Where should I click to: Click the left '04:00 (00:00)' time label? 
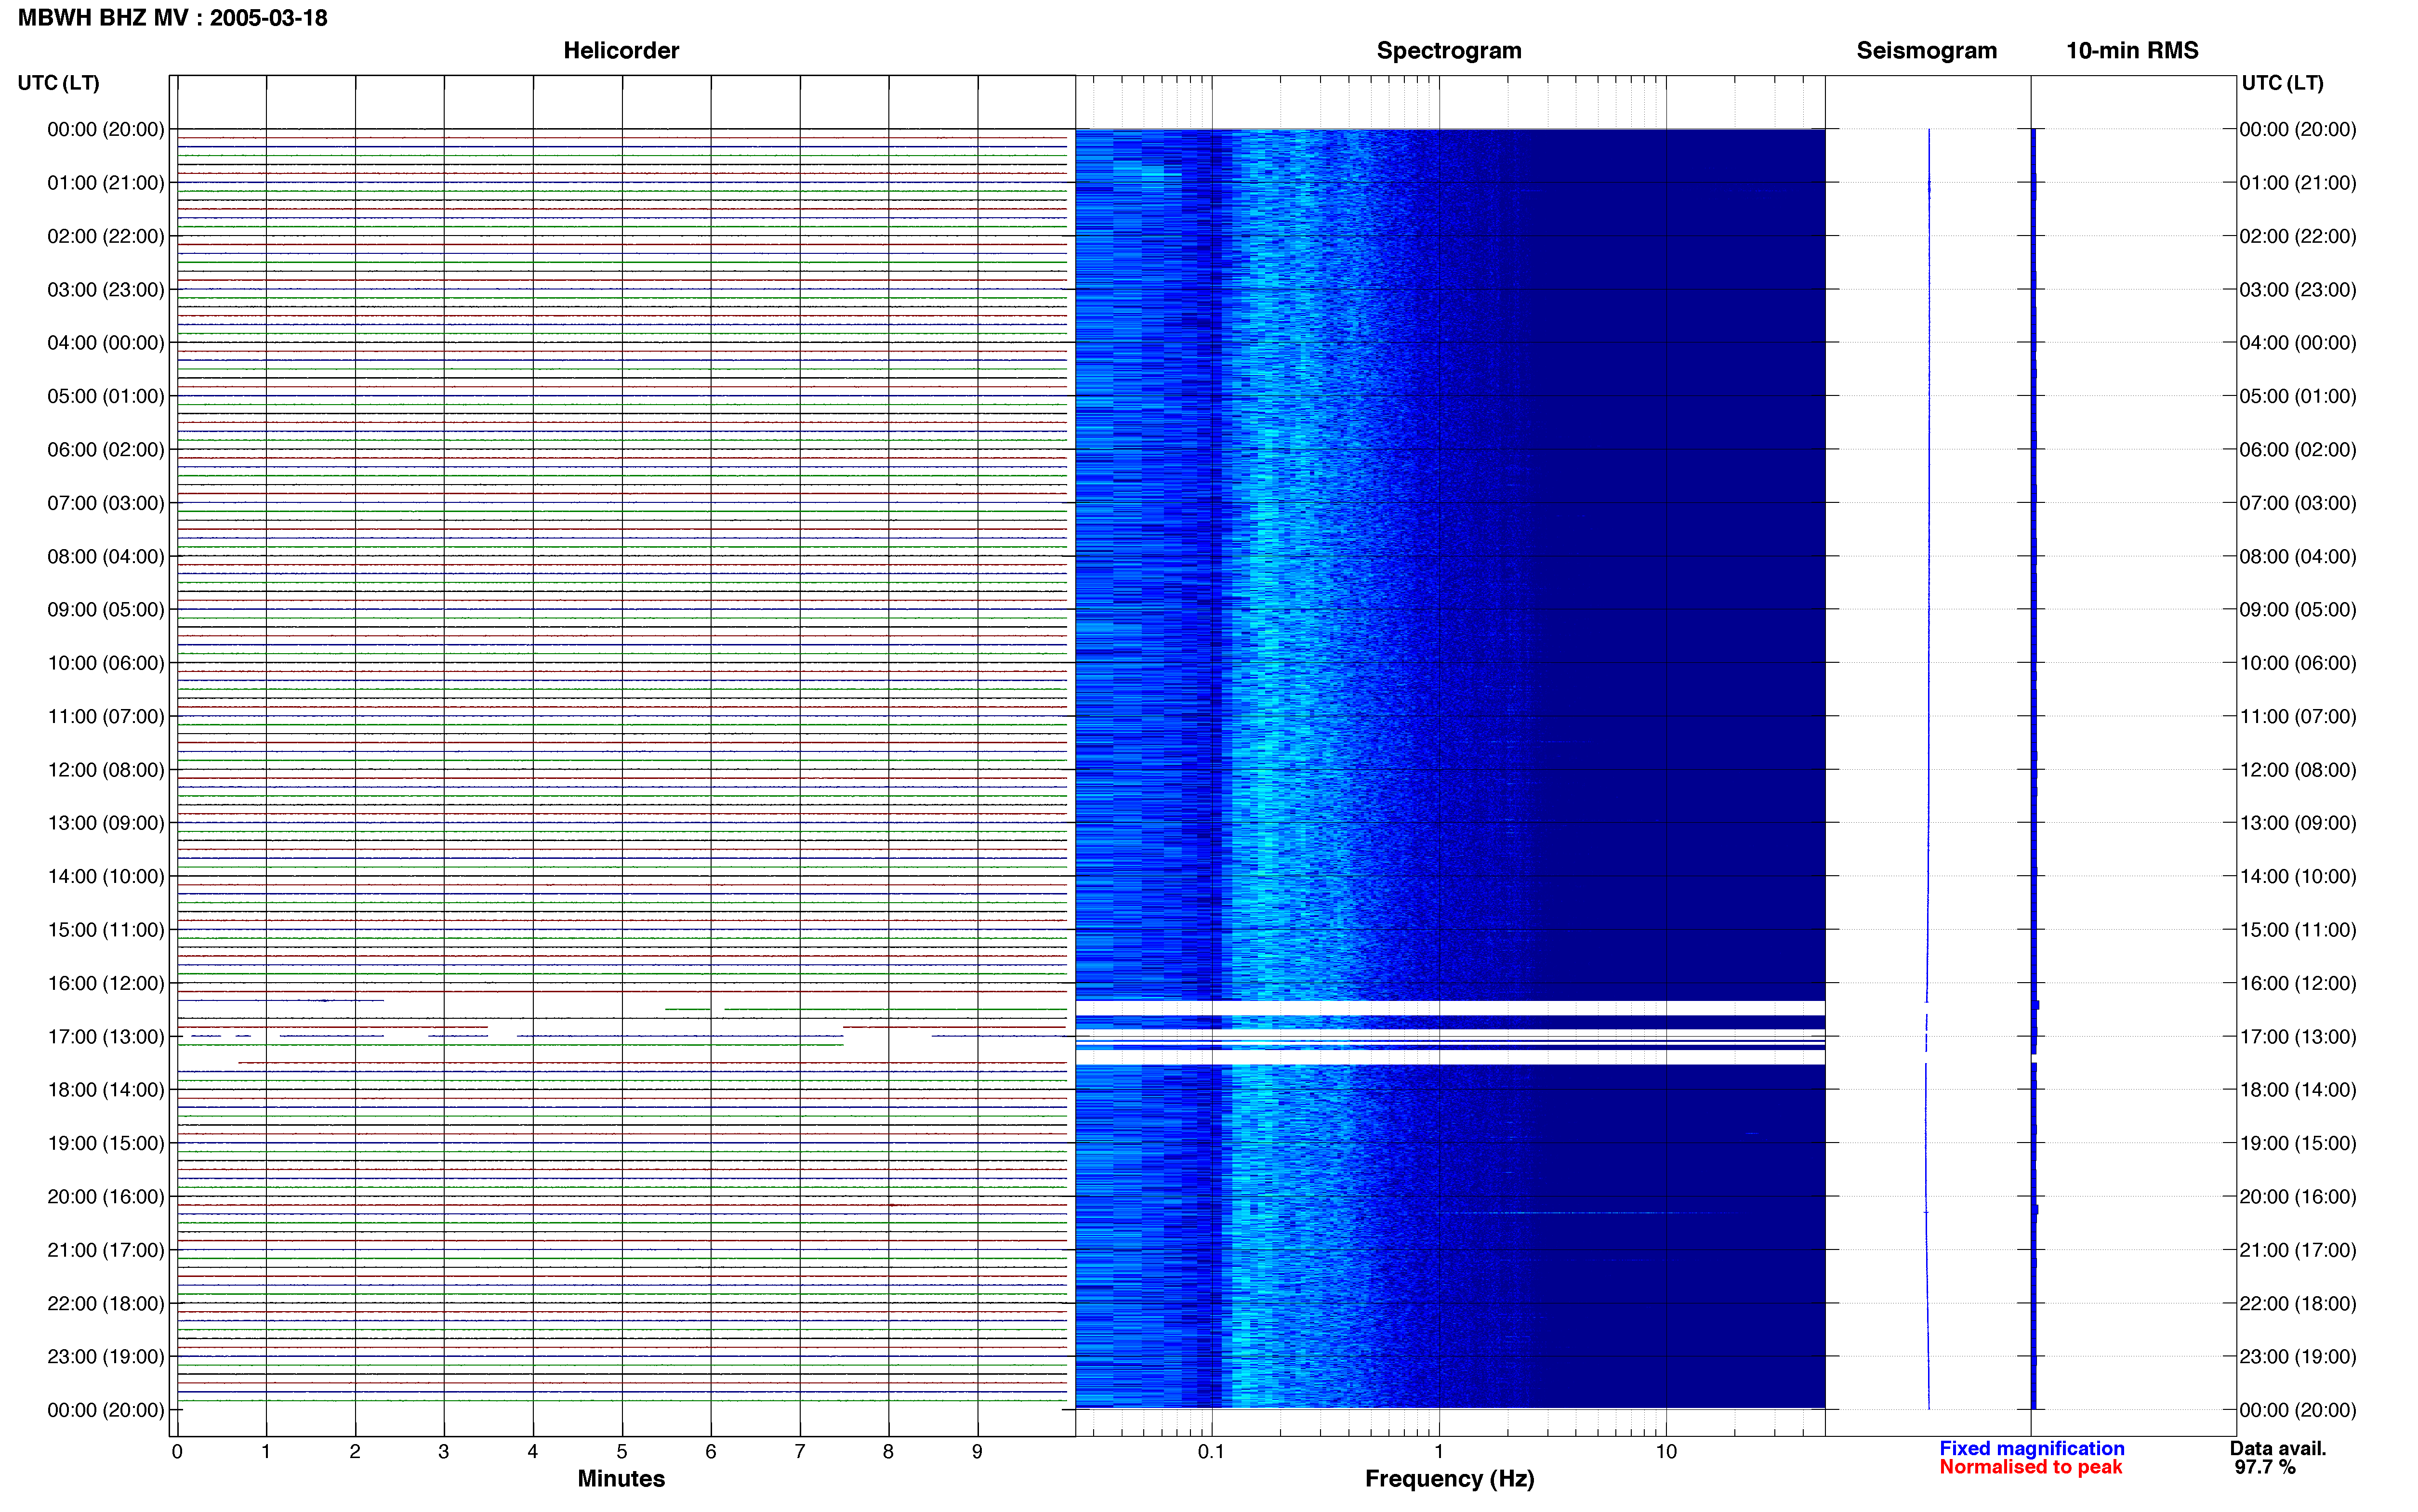(106, 343)
